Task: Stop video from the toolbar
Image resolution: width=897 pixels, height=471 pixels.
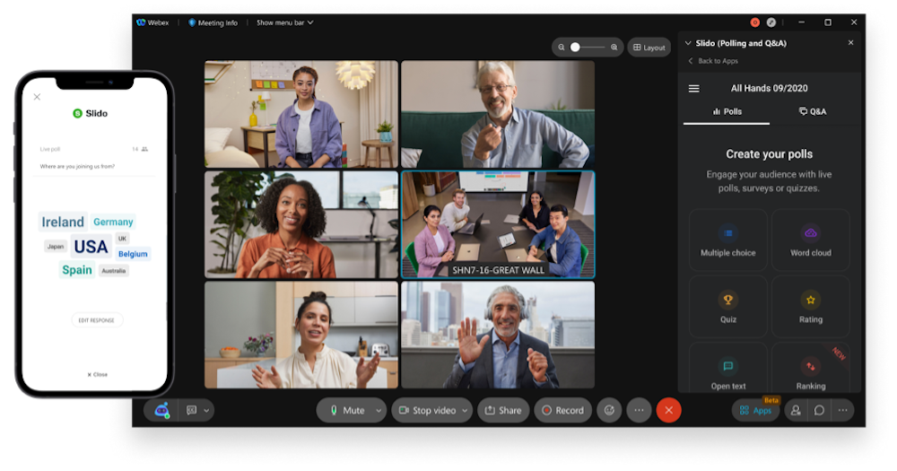Action: (427, 410)
